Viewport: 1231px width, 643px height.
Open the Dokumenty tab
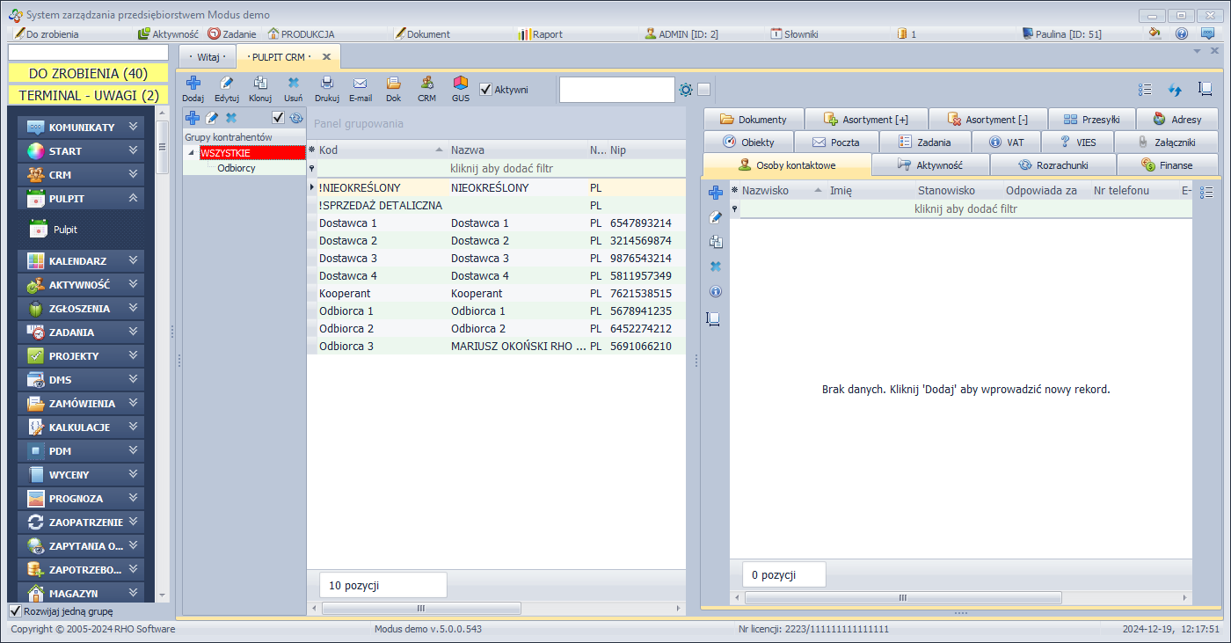click(753, 119)
